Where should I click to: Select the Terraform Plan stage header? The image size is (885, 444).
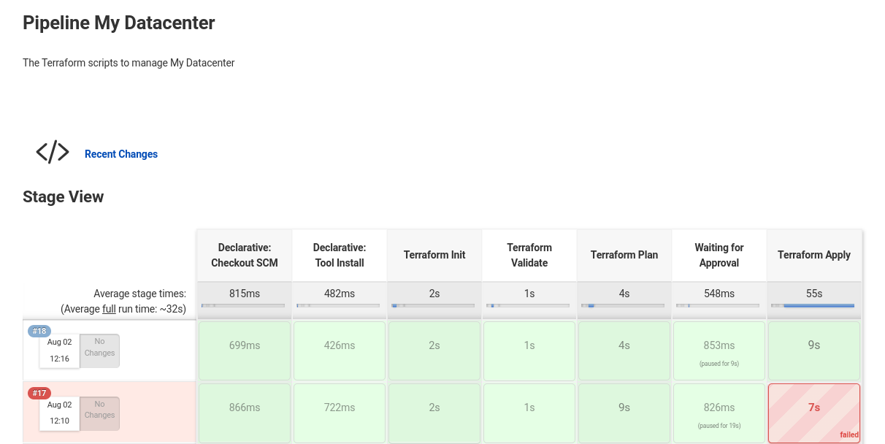click(624, 255)
